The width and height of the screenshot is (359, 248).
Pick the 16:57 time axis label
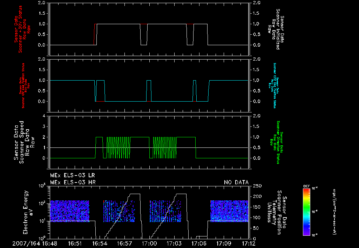click(x=124, y=243)
